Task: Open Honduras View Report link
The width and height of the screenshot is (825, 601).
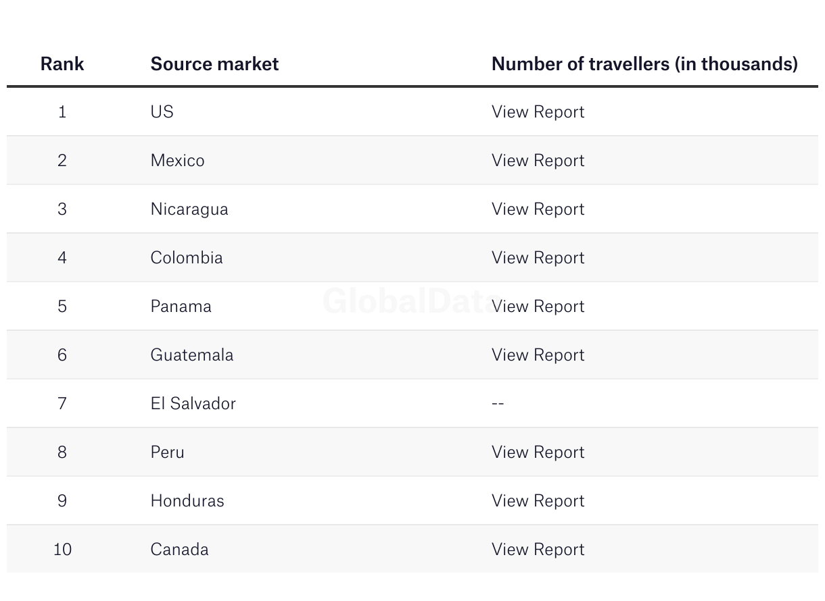Action: 538,501
